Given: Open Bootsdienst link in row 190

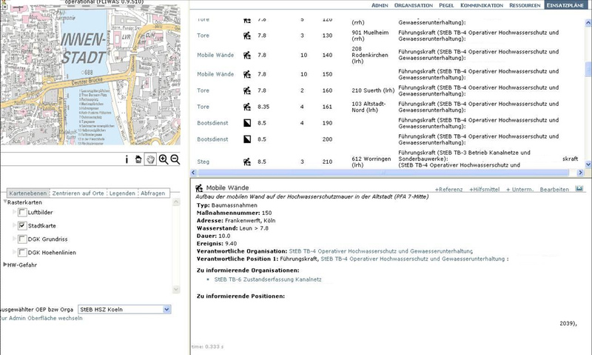Looking at the screenshot, I should (x=212, y=123).
